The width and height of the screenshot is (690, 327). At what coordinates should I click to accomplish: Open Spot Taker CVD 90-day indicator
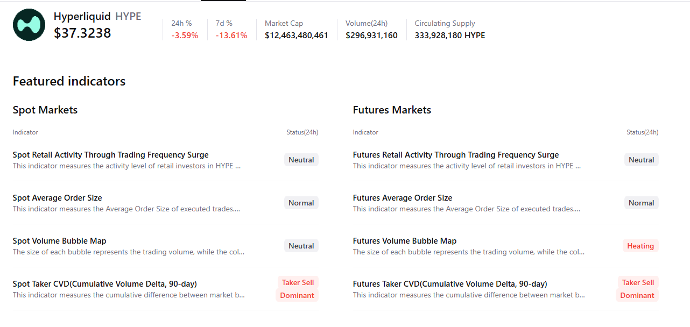104,284
